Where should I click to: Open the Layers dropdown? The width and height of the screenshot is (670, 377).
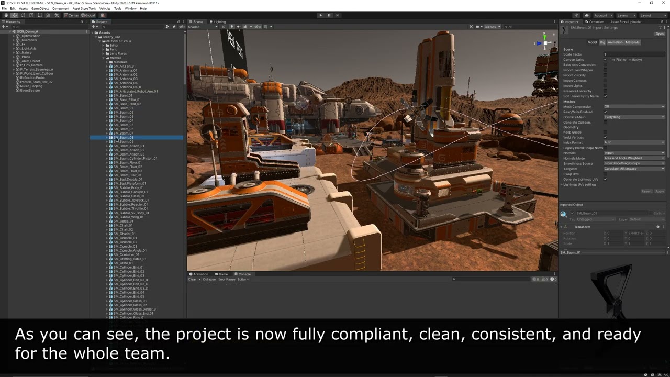[x=626, y=15]
